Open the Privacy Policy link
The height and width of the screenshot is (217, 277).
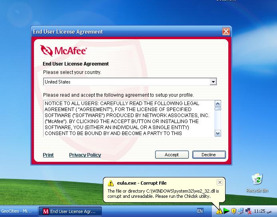click(85, 155)
